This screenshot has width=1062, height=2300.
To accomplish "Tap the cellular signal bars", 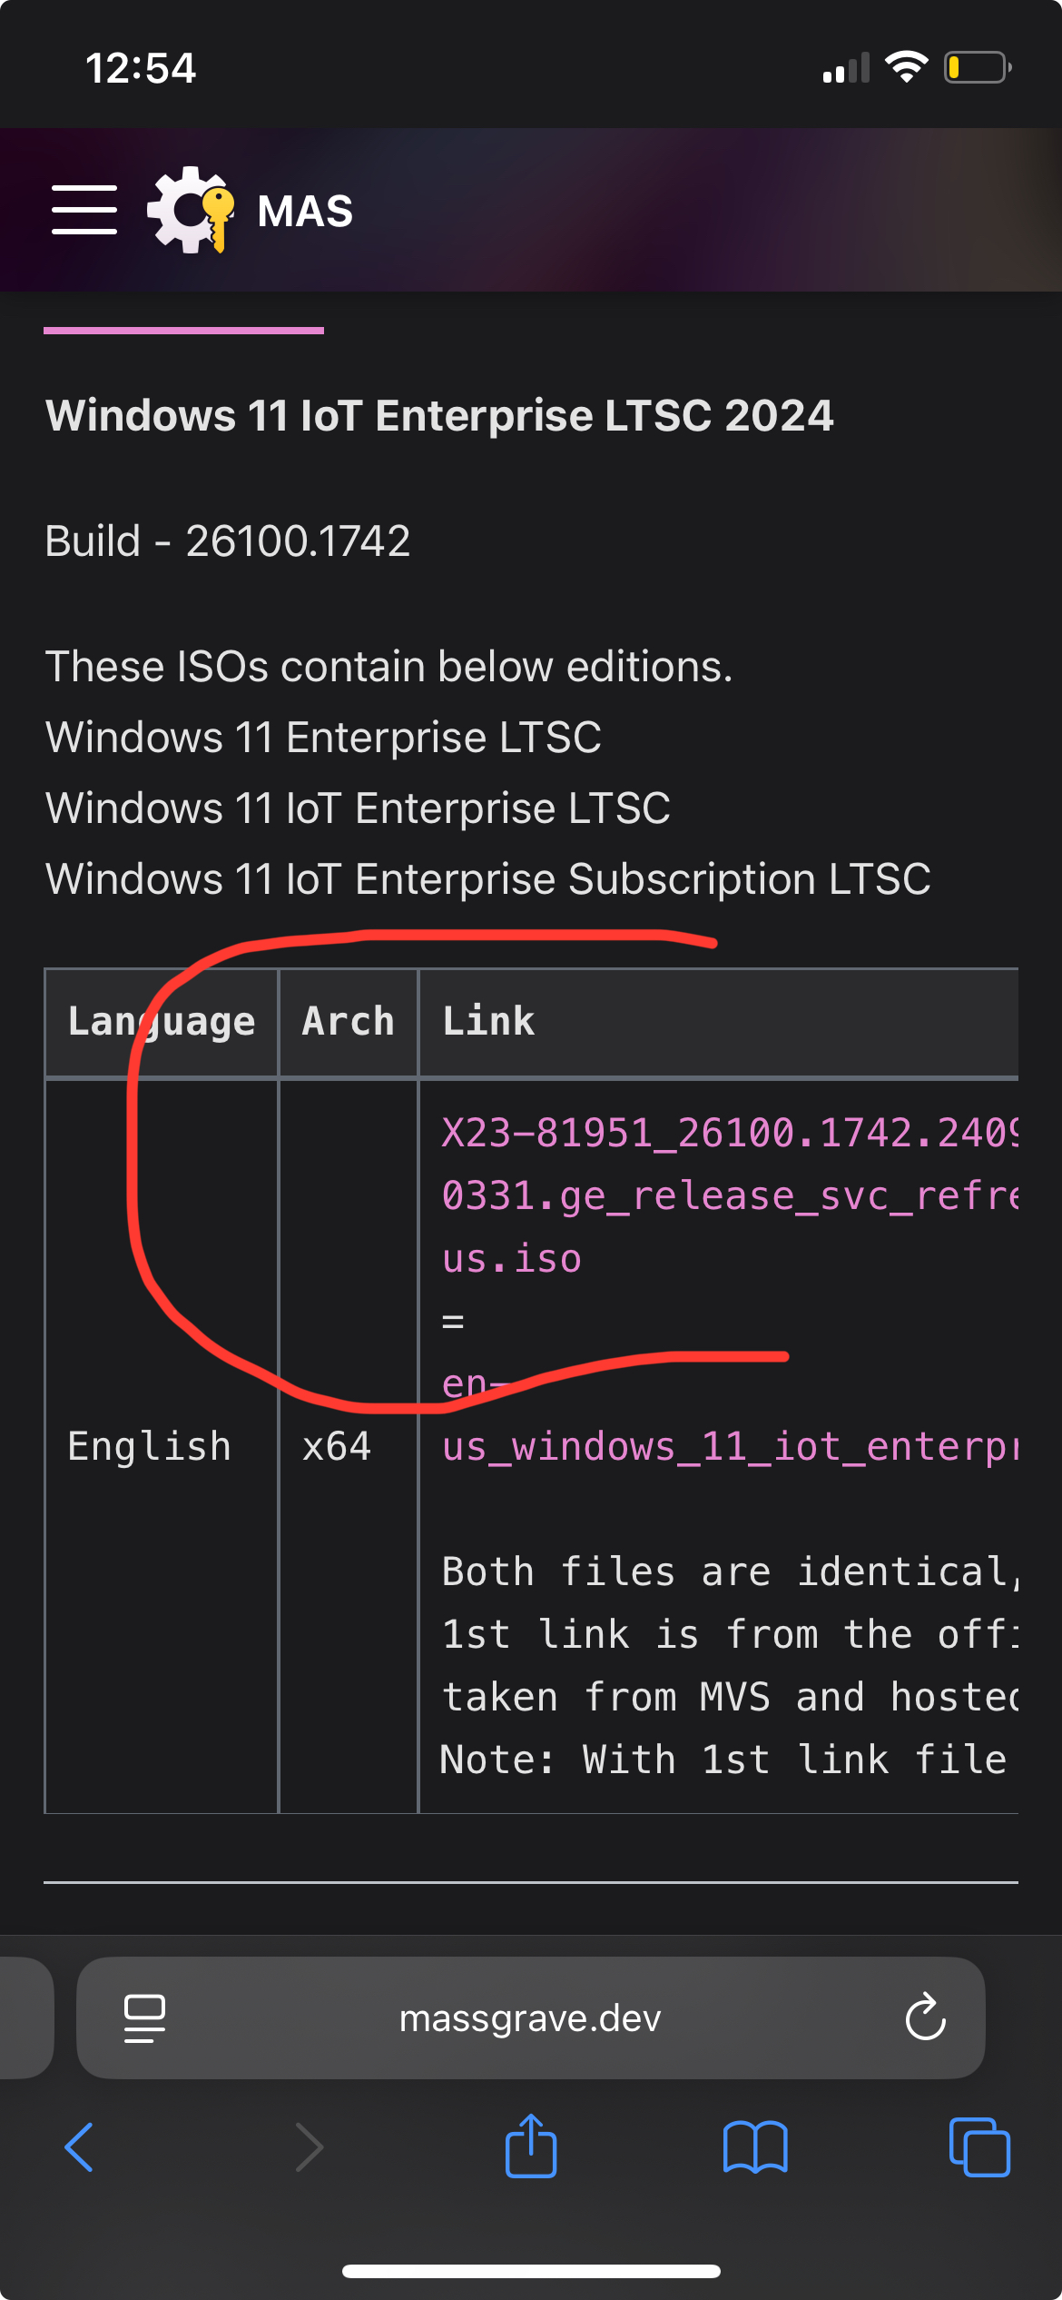I will (x=846, y=68).
